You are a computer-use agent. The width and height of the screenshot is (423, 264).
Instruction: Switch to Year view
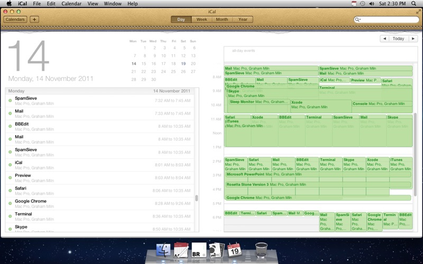[x=243, y=20]
